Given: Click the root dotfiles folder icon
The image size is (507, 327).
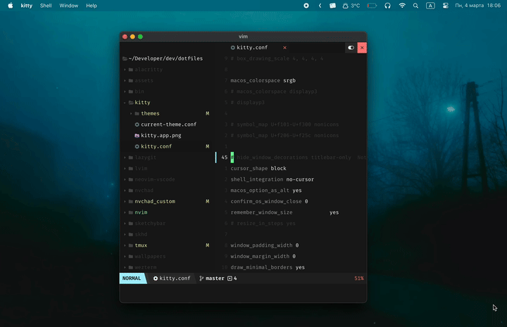Looking at the screenshot, I should [125, 58].
